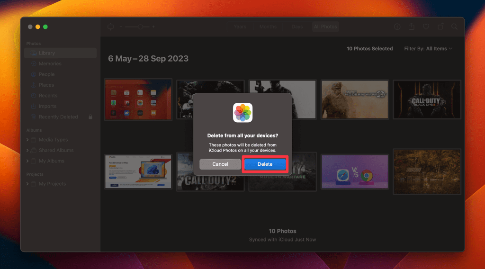
Task: Click the Imports icon in sidebar
Action: tap(34, 107)
